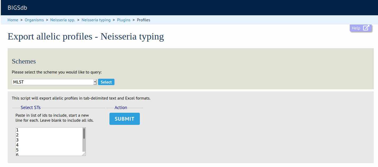Navigate to Neisseria spp. breadcrumb

[x=63, y=20]
